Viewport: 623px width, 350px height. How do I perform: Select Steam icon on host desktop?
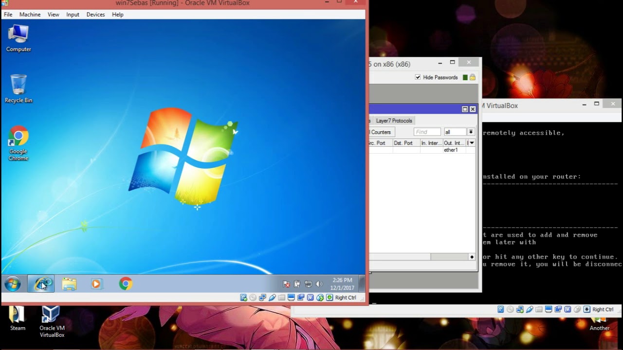[18, 319]
